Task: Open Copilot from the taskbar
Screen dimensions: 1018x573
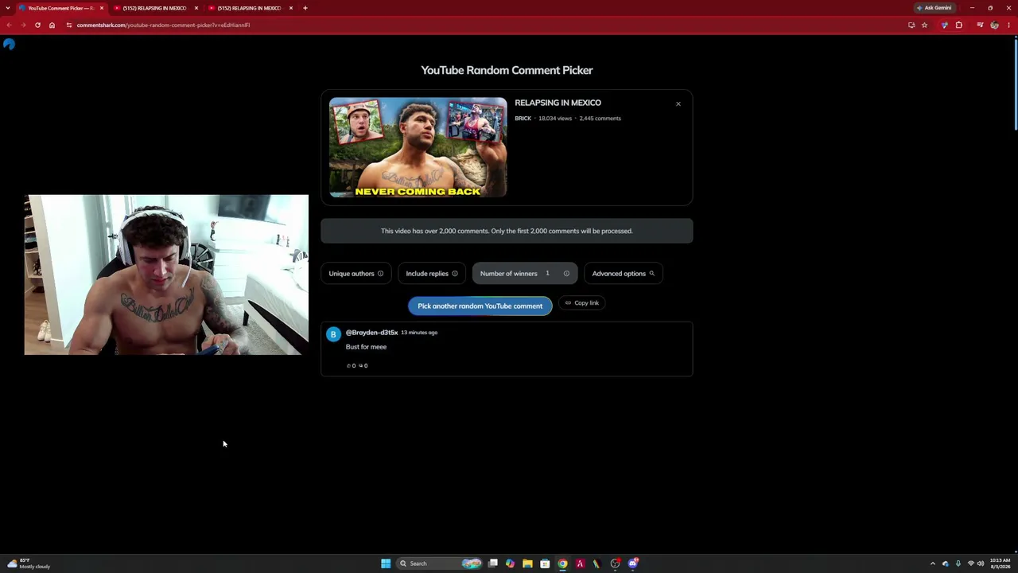Action: pos(510,563)
